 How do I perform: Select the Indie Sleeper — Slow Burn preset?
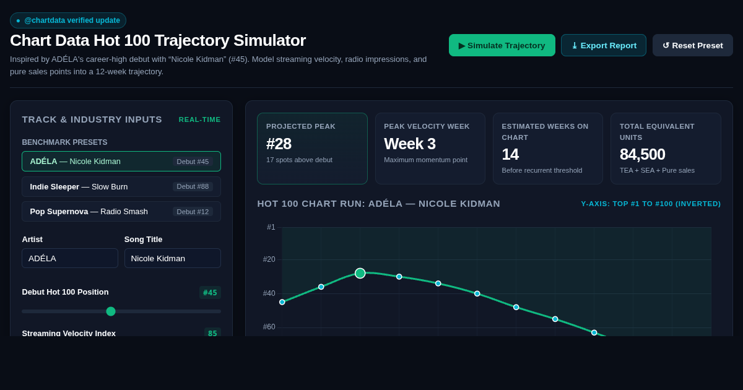click(121, 186)
